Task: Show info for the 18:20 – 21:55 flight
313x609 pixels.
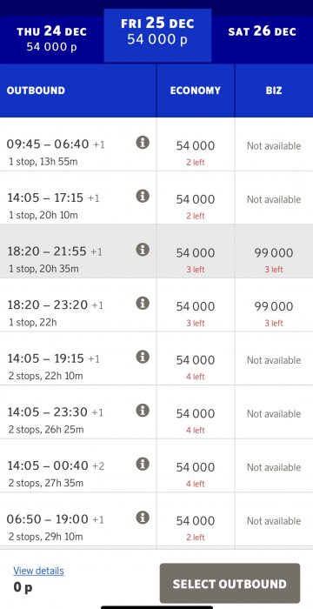Action: [x=143, y=250]
